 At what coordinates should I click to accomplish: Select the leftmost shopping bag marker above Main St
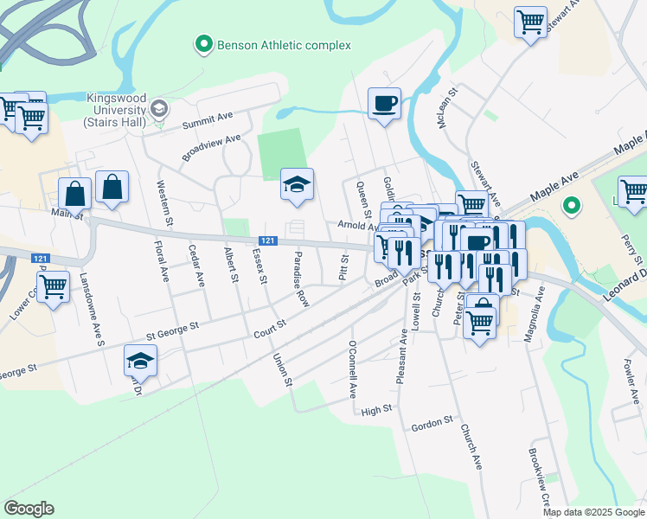click(75, 194)
